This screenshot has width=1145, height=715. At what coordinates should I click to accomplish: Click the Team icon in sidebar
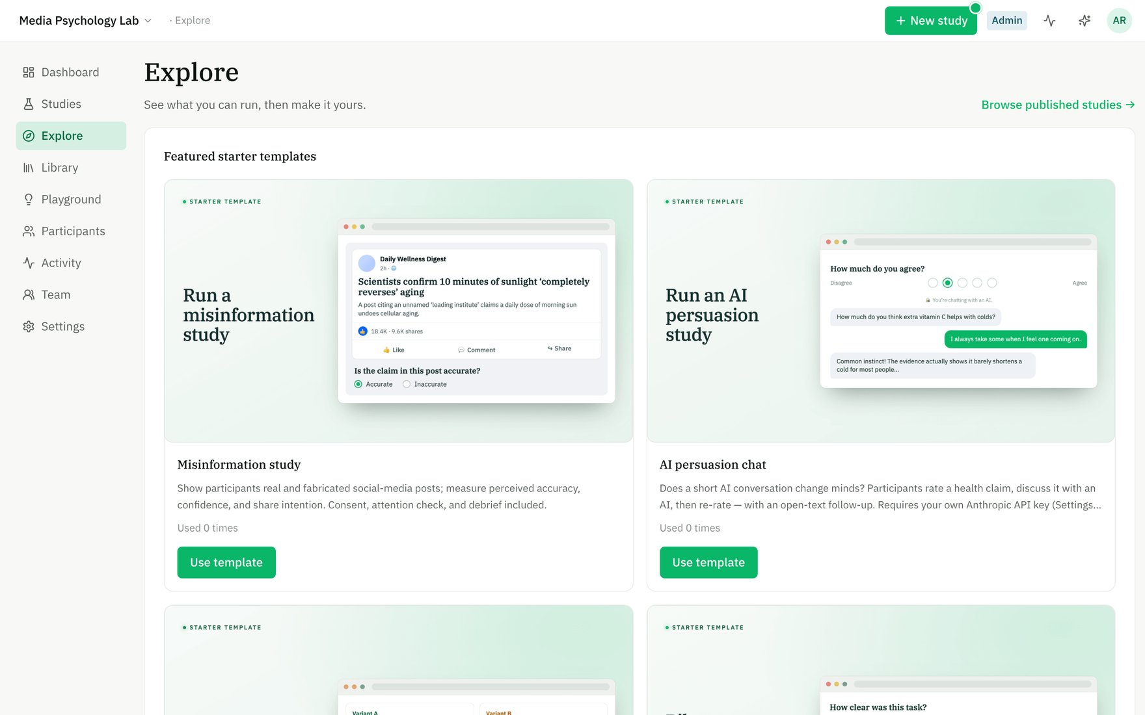[28, 295]
